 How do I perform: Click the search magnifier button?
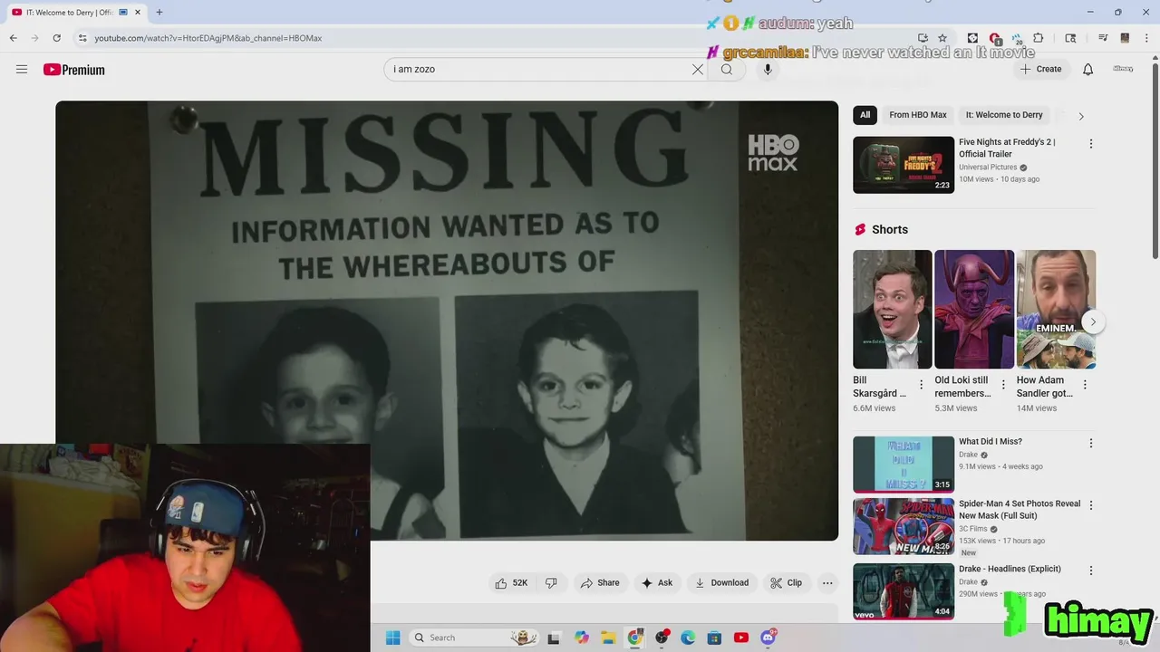[x=727, y=69]
